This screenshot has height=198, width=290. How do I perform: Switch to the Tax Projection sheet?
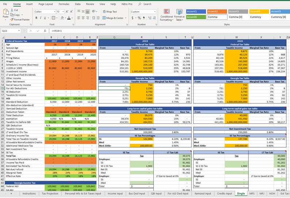[x=50, y=194]
